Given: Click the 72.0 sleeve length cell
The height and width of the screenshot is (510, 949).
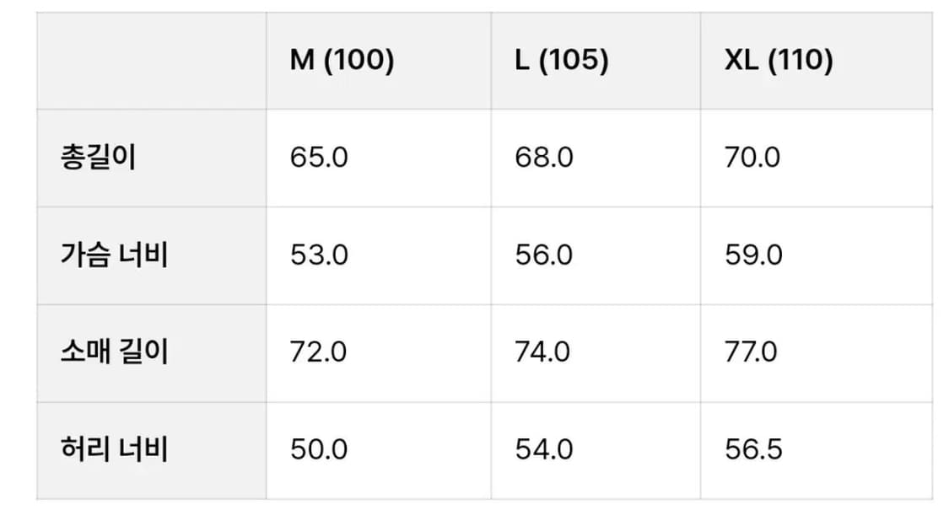Looking at the screenshot, I should (318, 352).
